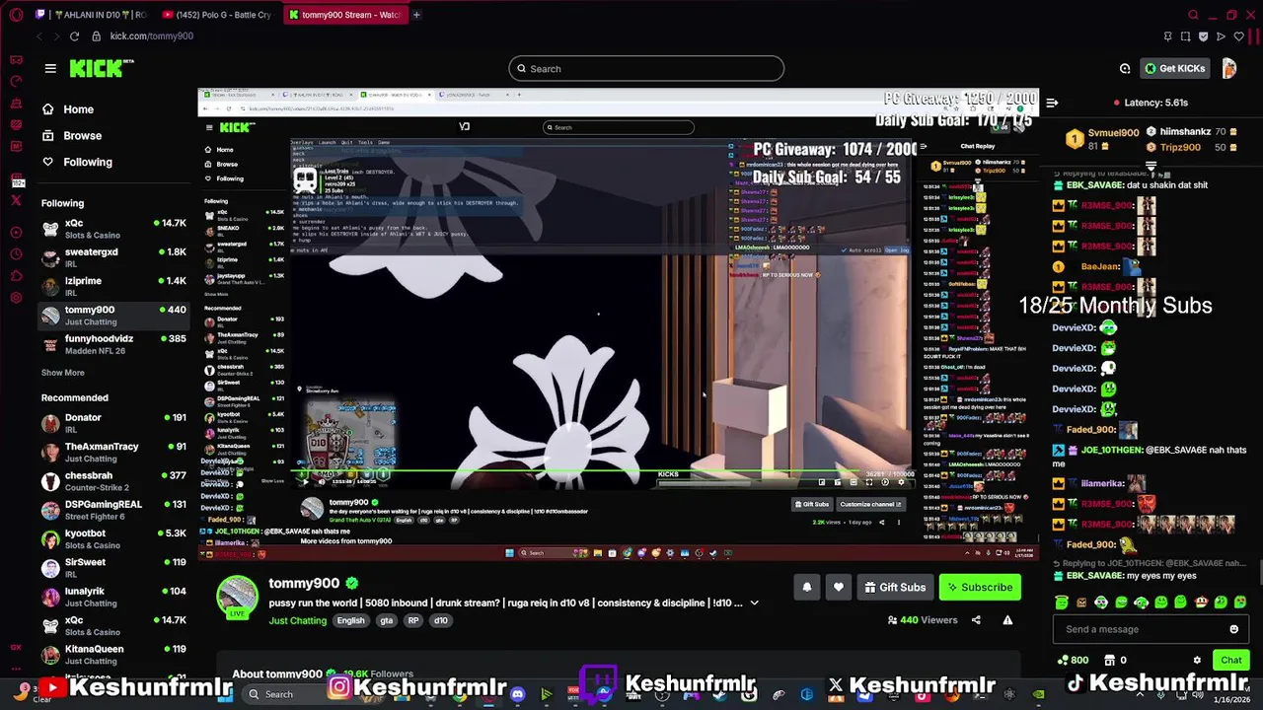Viewport: 1263px width, 710px height.
Task: Reload the page
Action: (x=74, y=36)
